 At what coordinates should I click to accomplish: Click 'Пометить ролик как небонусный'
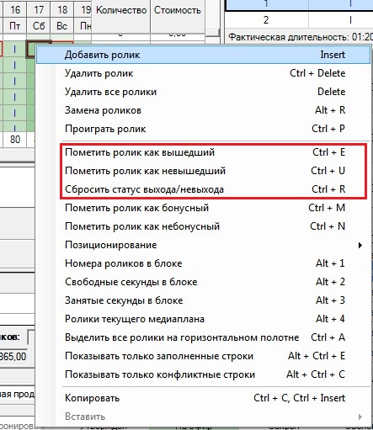203,226
